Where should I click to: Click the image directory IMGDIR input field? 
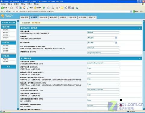coord(103,53)
